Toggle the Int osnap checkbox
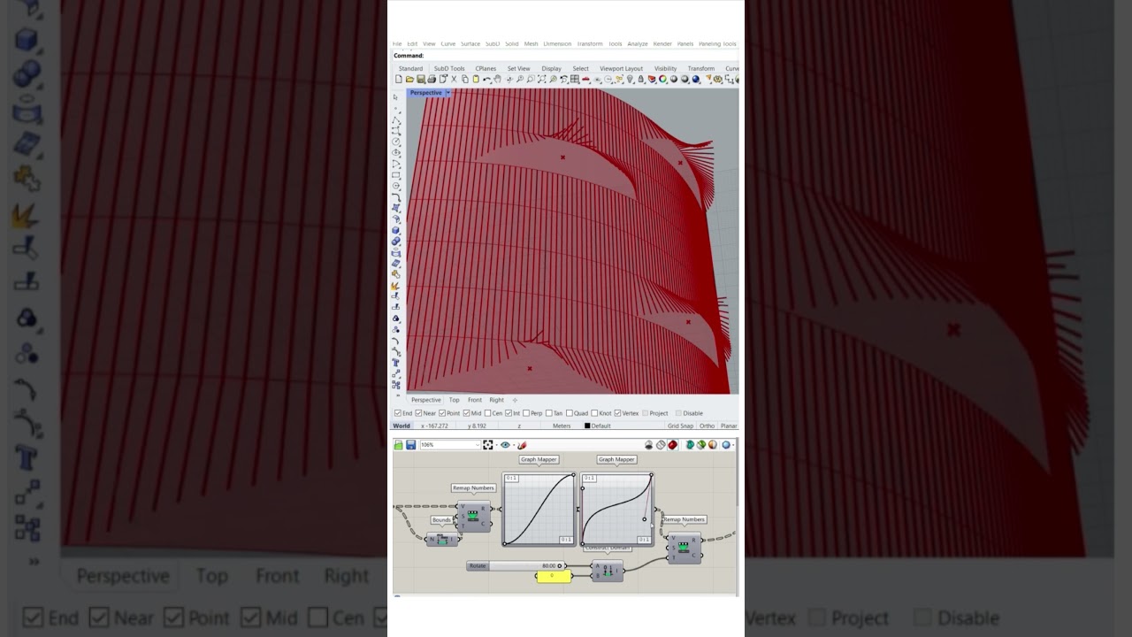This screenshot has width=1132, height=637. [x=509, y=413]
